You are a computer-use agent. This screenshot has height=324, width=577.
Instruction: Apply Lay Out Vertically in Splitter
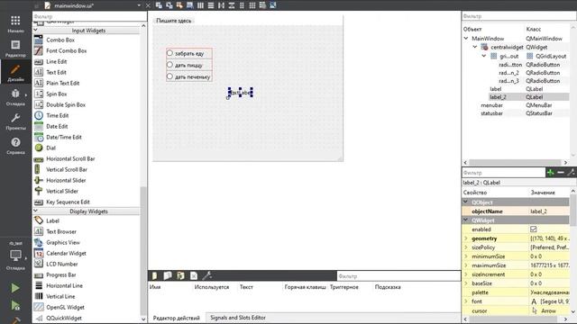click(232, 5)
